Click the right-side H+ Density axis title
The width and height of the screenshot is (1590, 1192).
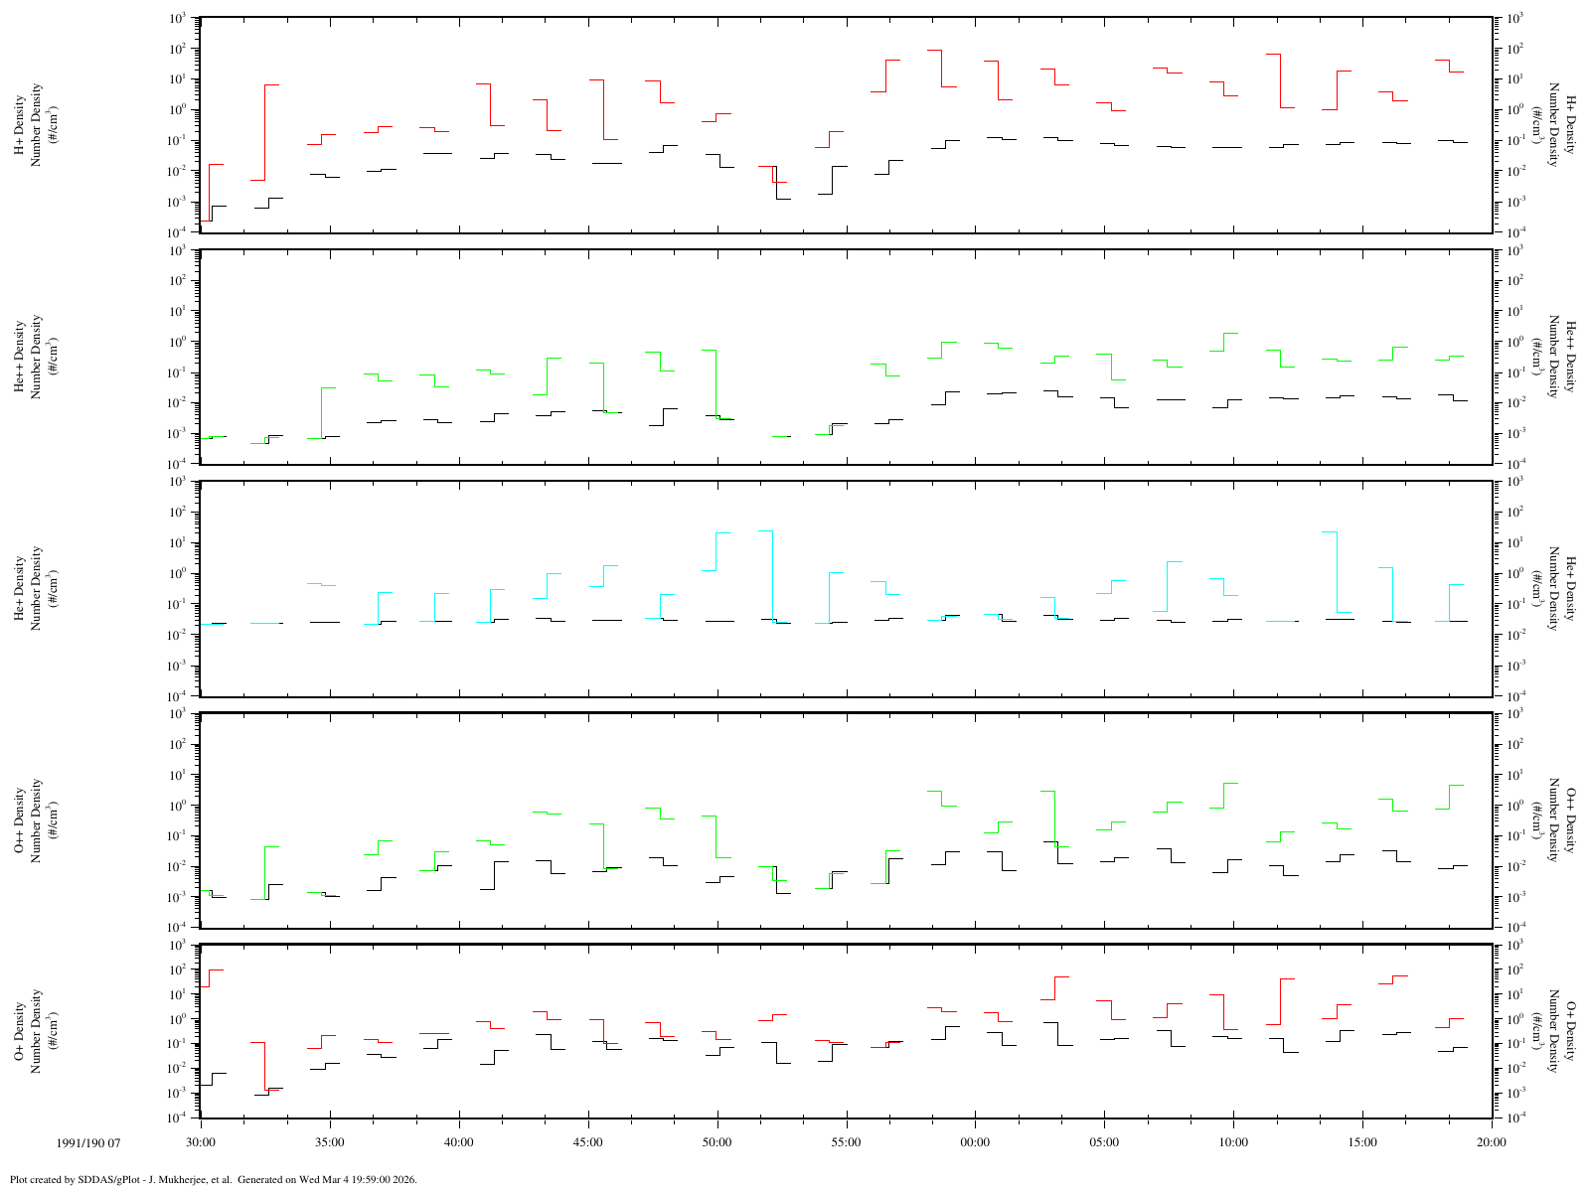1571,126
